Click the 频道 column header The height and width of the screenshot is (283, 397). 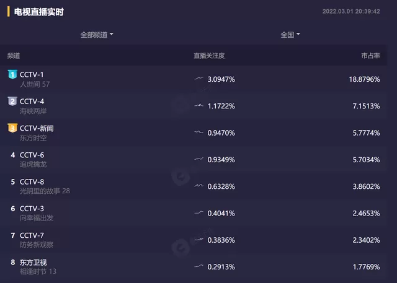point(14,56)
